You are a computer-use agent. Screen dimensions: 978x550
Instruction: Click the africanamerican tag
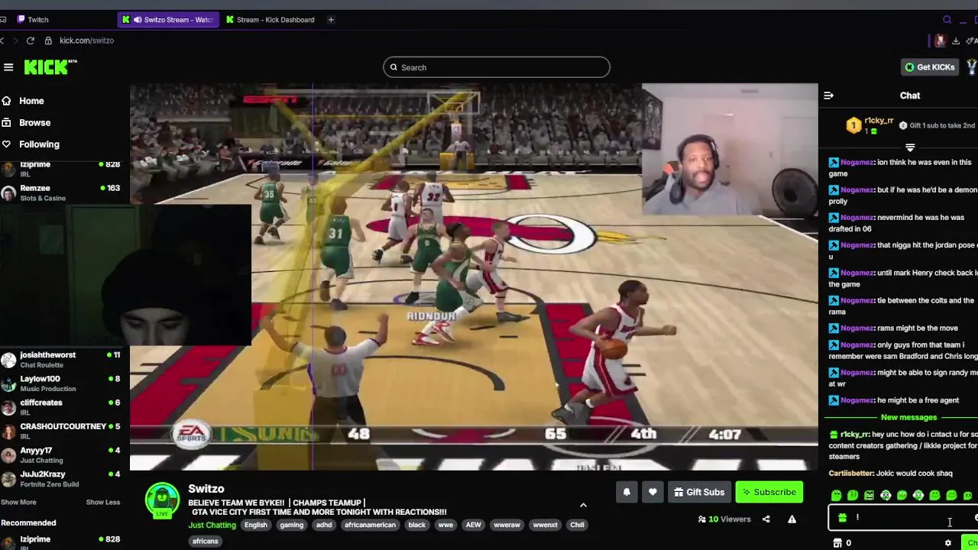coord(370,526)
